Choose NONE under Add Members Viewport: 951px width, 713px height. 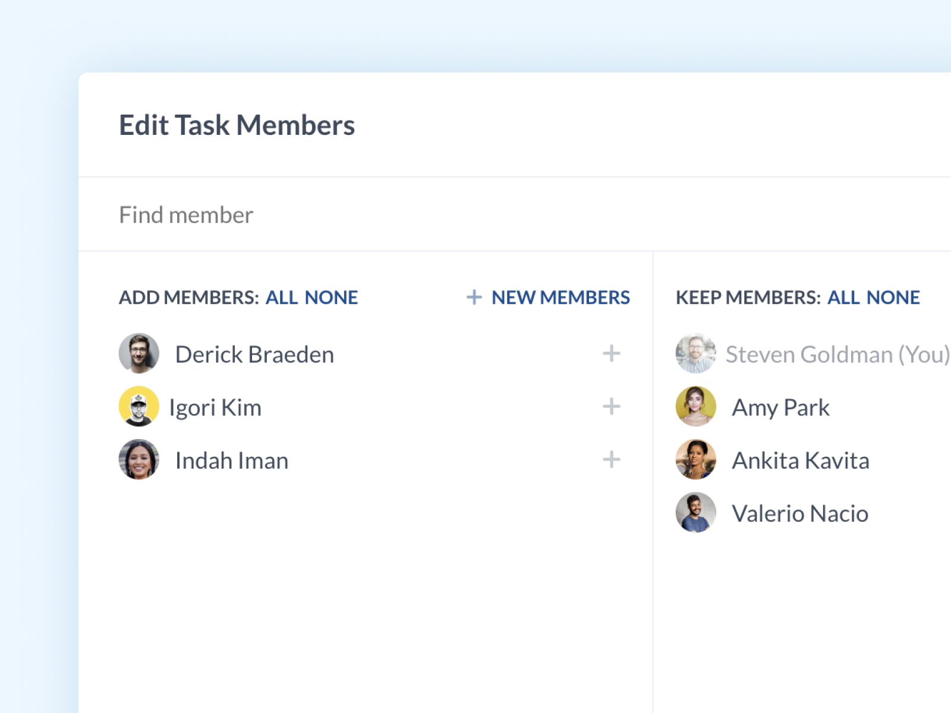[331, 297]
